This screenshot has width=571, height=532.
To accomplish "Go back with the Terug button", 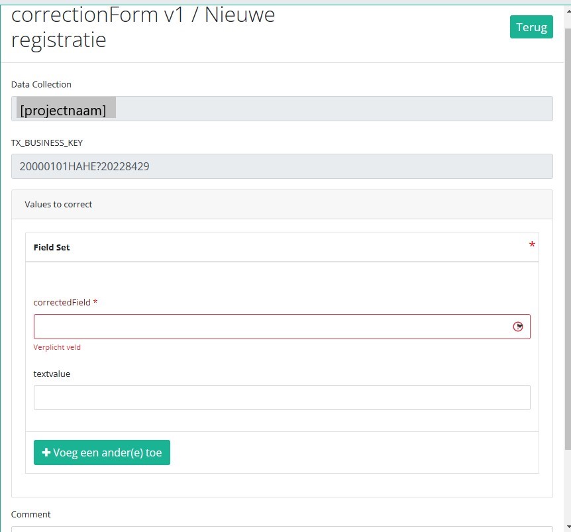I will [531, 27].
